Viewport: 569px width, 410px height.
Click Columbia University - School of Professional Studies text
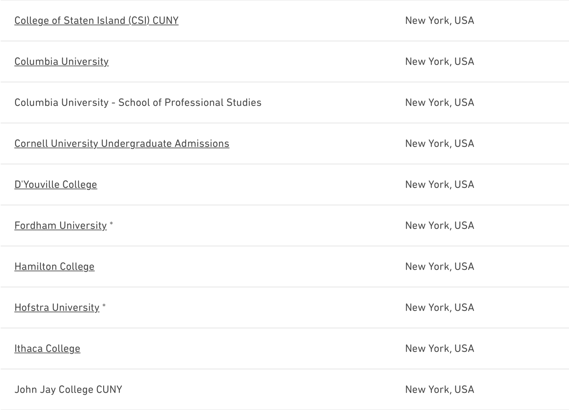pyautogui.click(x=138, y=102)
